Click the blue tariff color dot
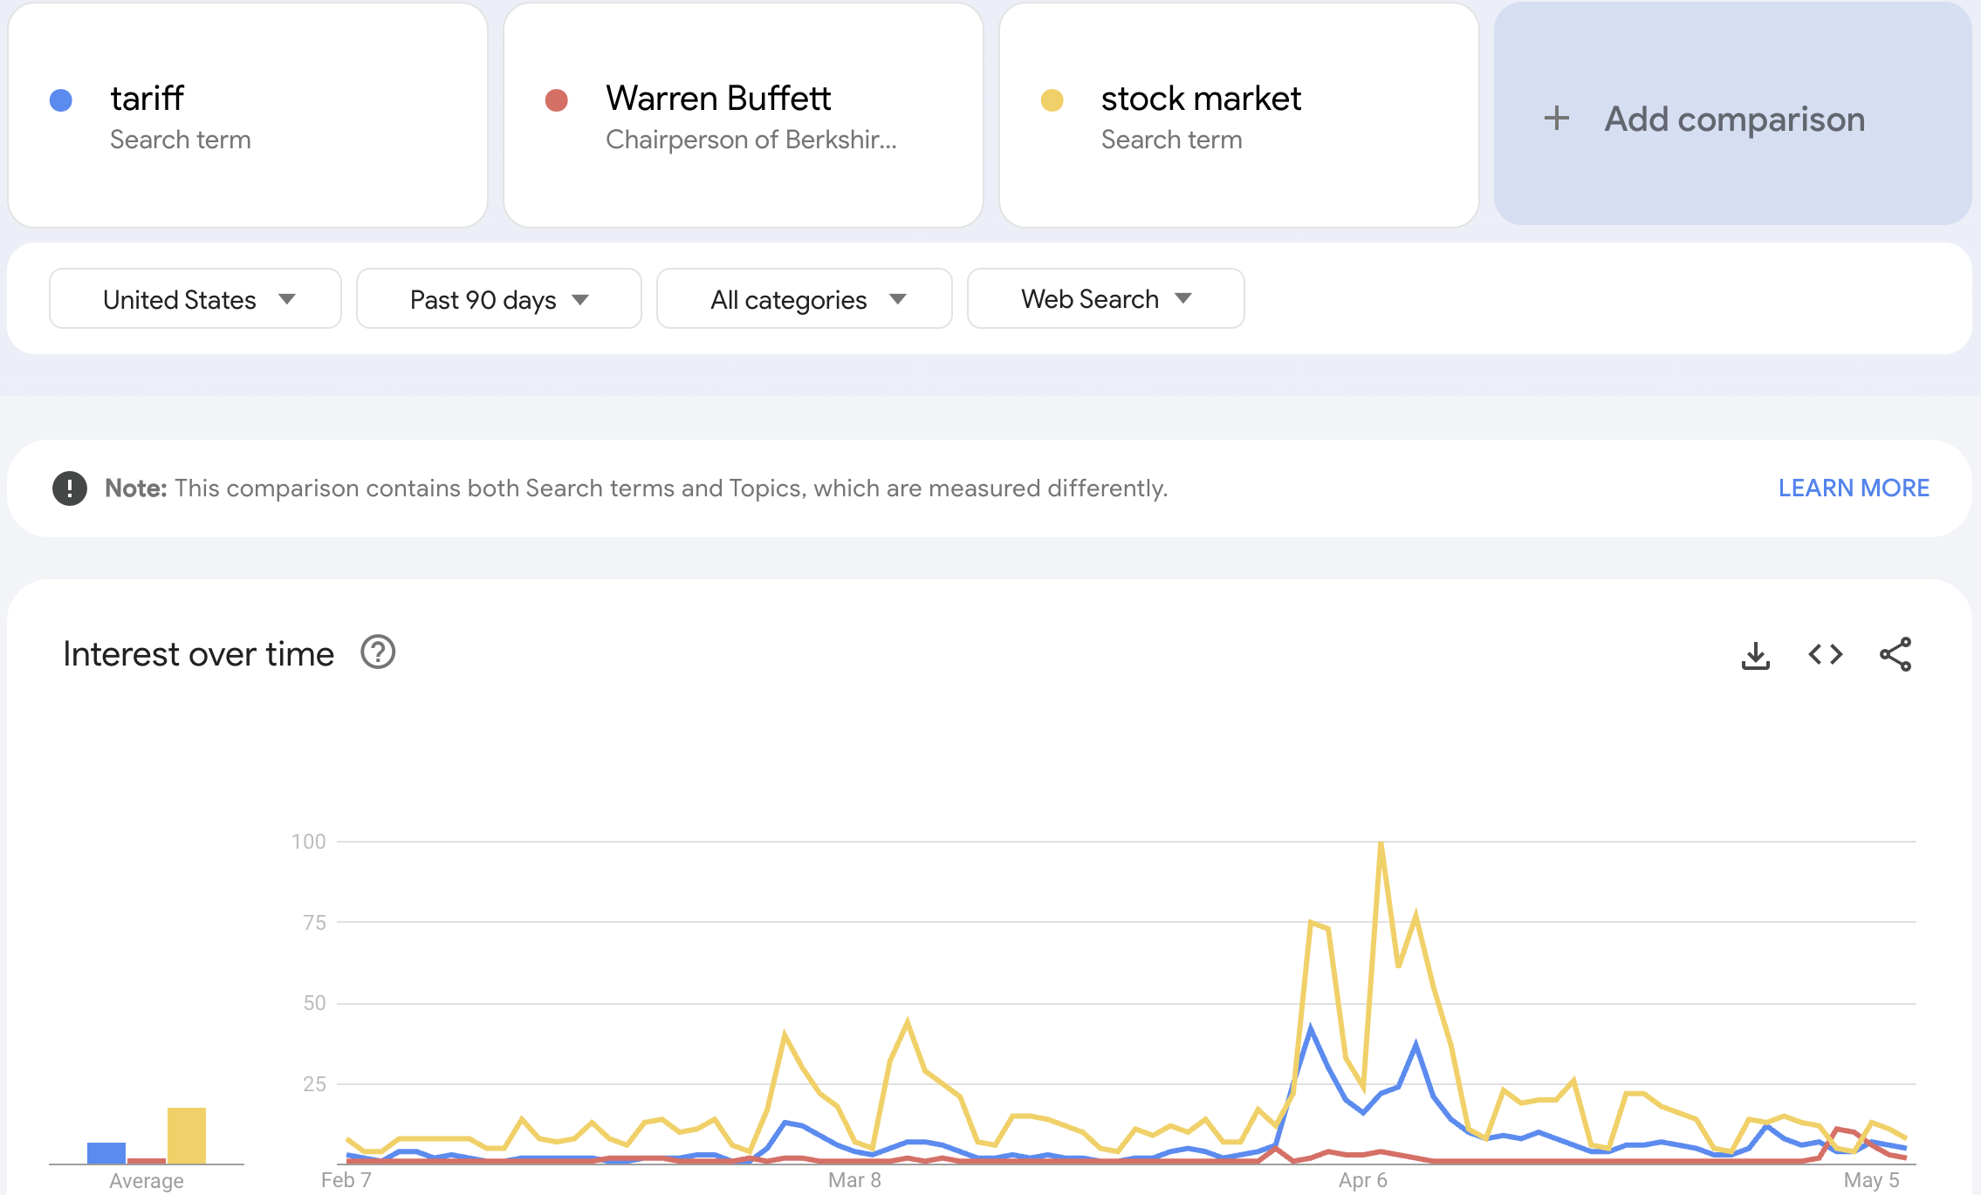Image resolution: width=1981 pixels, height=1195 pixels. pos(61,100)
